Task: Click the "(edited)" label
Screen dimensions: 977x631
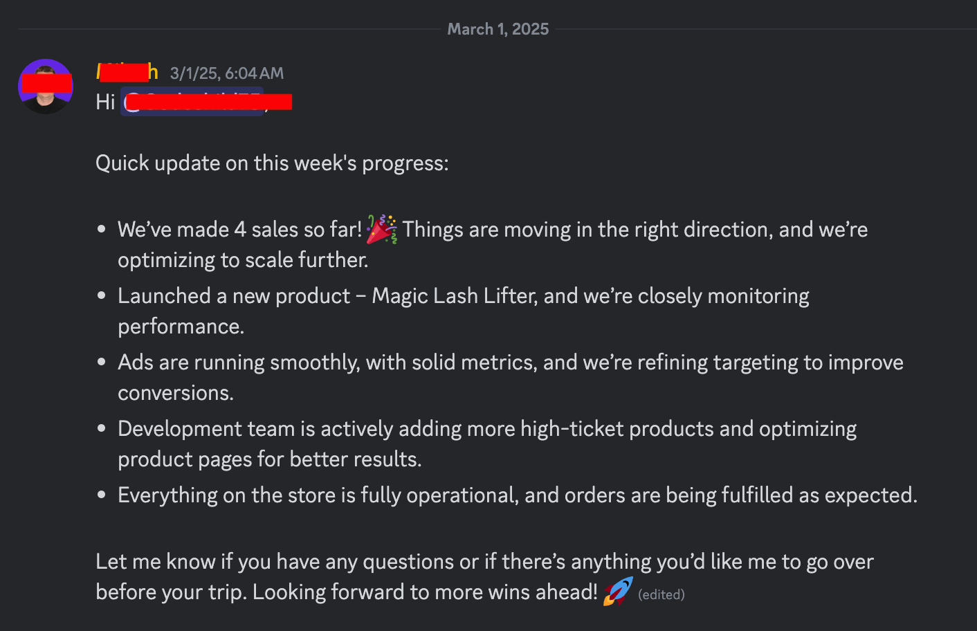Action: [661, 594]
